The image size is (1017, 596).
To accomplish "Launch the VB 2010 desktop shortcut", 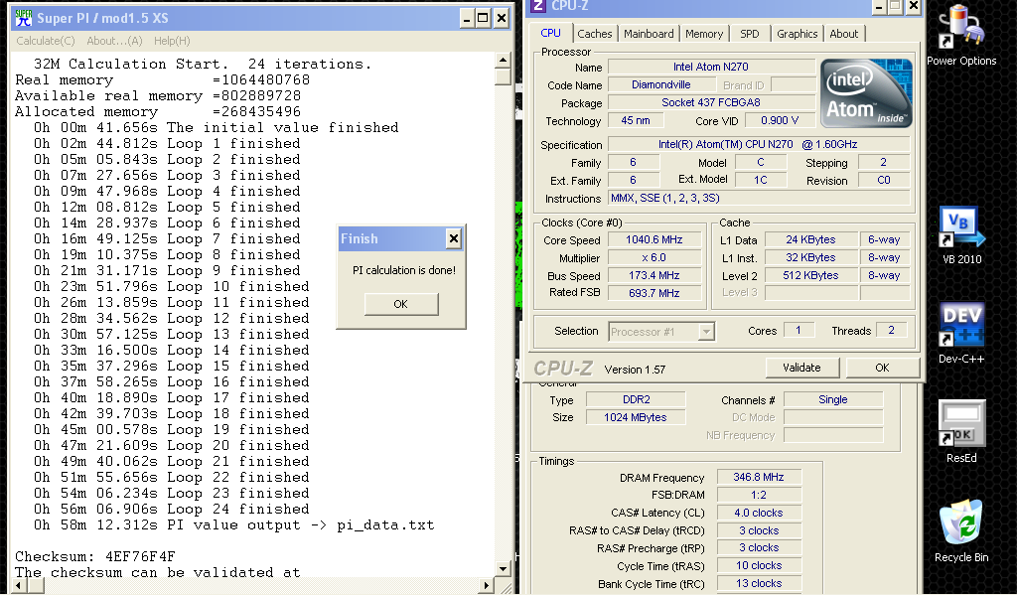I will click(x=961, y=234).
